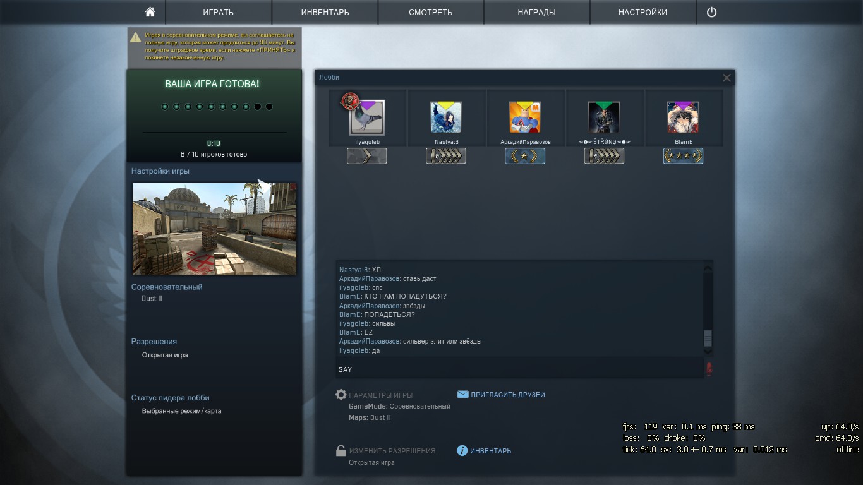
Task: Open АркадийПаравозов's player avatar
Action: coord(525,117)
